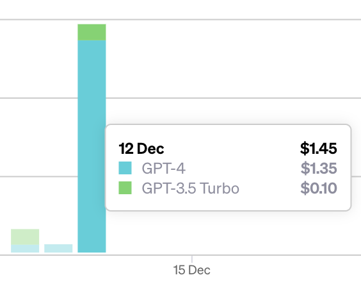
Task: Click the green GPT-3.5 Turbo segment of the tall bar
Action: tap(92, 32)
